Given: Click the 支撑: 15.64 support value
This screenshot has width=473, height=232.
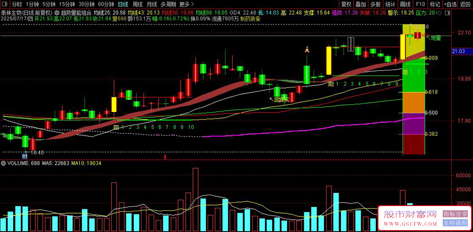Looking at the screenshot, I should tap(318, 13).
